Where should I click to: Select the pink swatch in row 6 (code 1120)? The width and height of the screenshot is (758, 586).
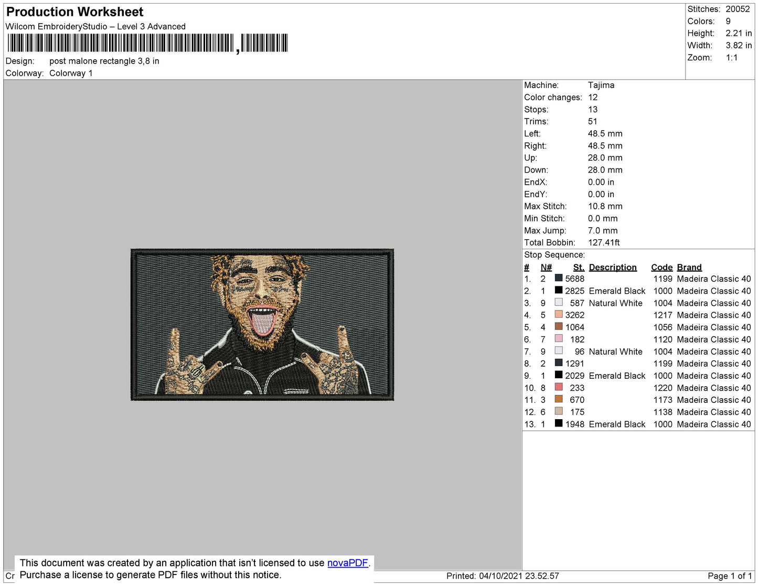559,338
